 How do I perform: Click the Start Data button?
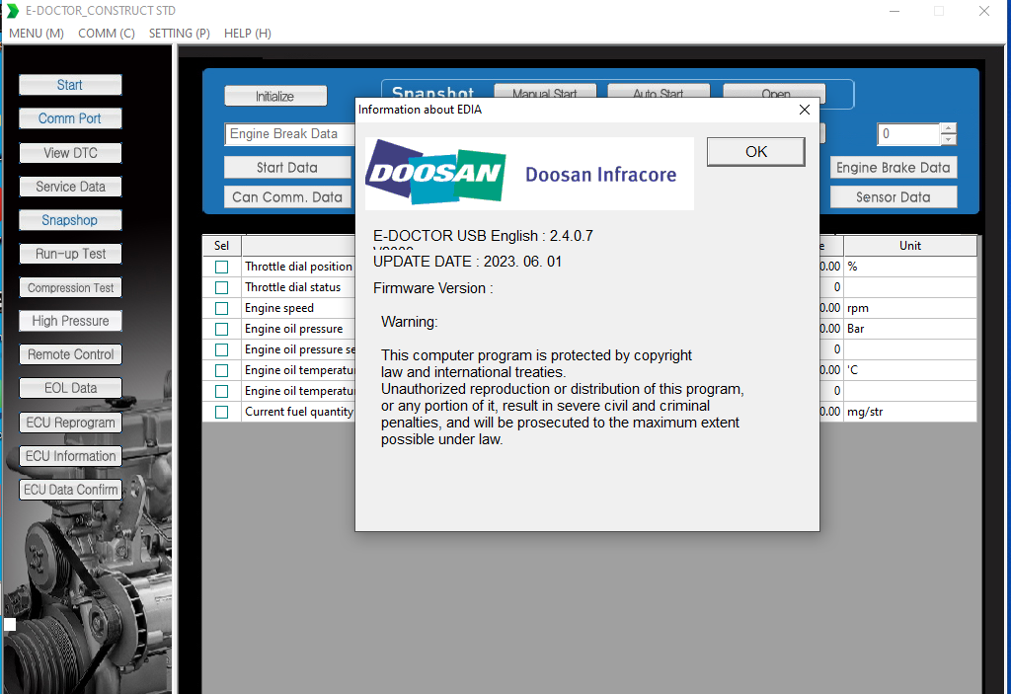point(287,168)
